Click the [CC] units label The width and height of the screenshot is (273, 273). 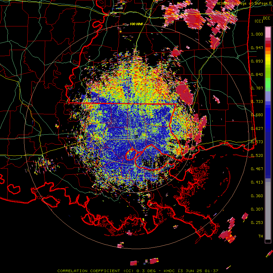tap(259, 21)
